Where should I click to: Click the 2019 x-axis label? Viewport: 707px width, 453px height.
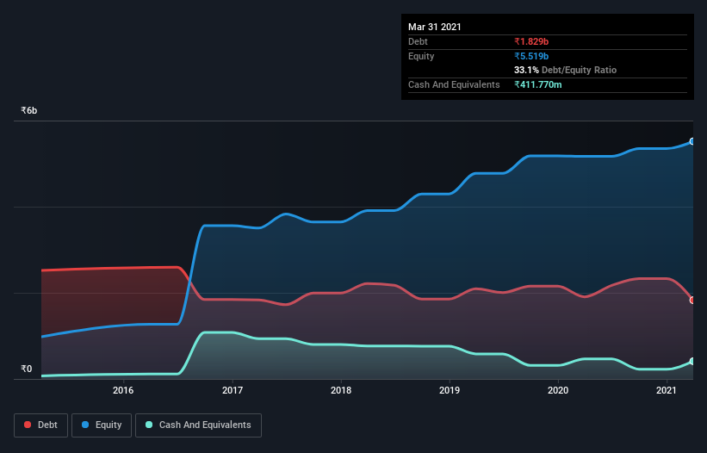coord(450,390)
